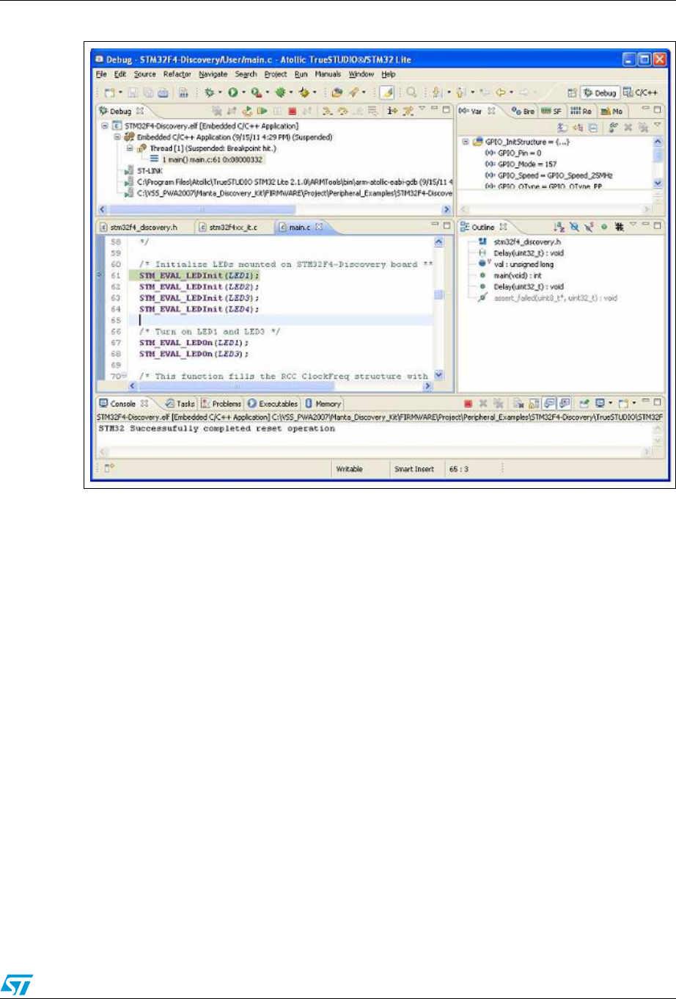Switch to the Problems tab
Image resolution: width=676 pixels, height=999 pixels.
[221, 404]
